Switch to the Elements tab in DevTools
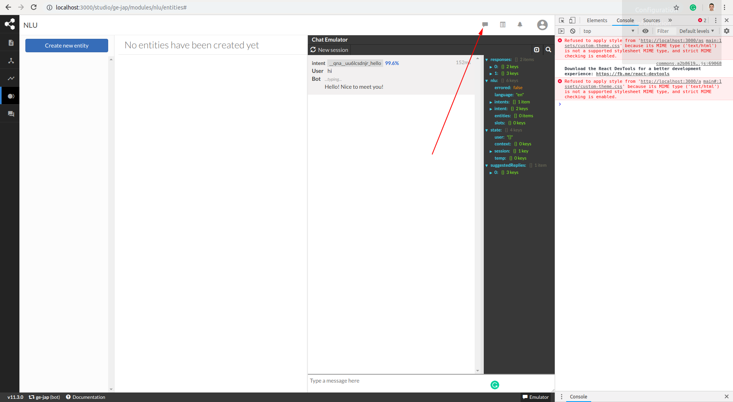 [x=597, y=20]
